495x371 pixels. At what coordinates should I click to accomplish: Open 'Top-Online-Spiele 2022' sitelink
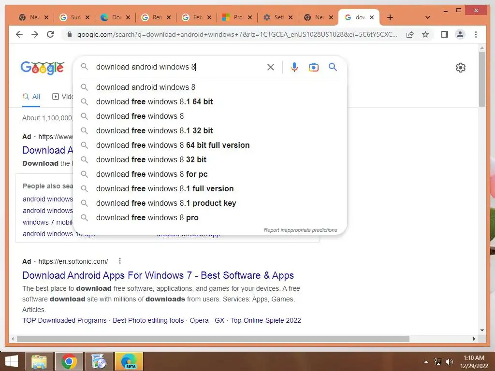tap(265, 320)
